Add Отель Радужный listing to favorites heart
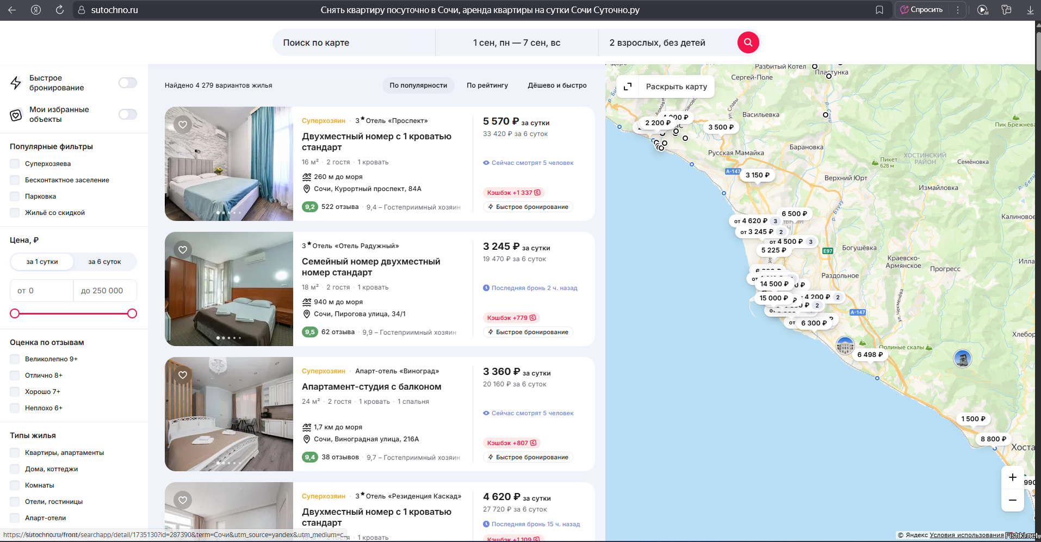The width and height of the screenshot is (1041, 542). 183,250
